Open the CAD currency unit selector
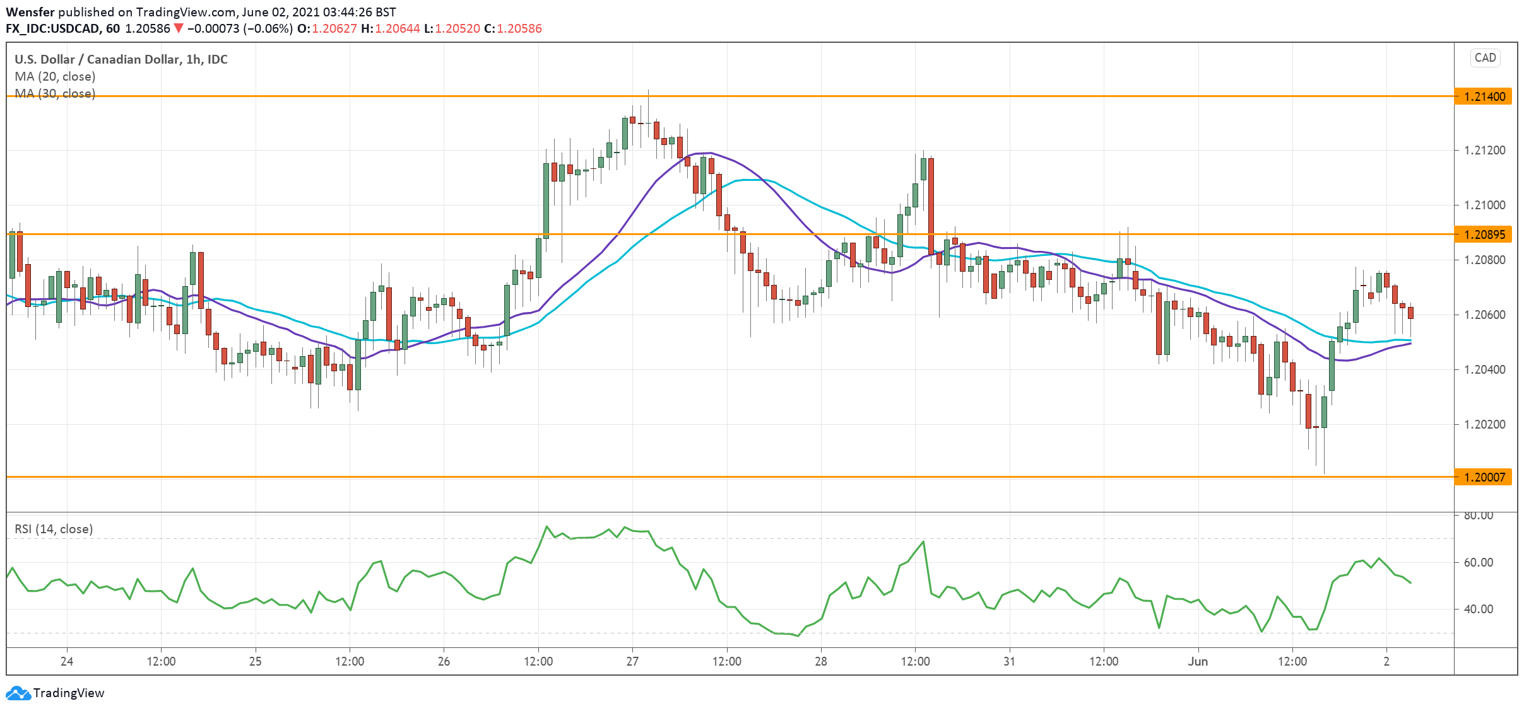 pos(1486,57)
